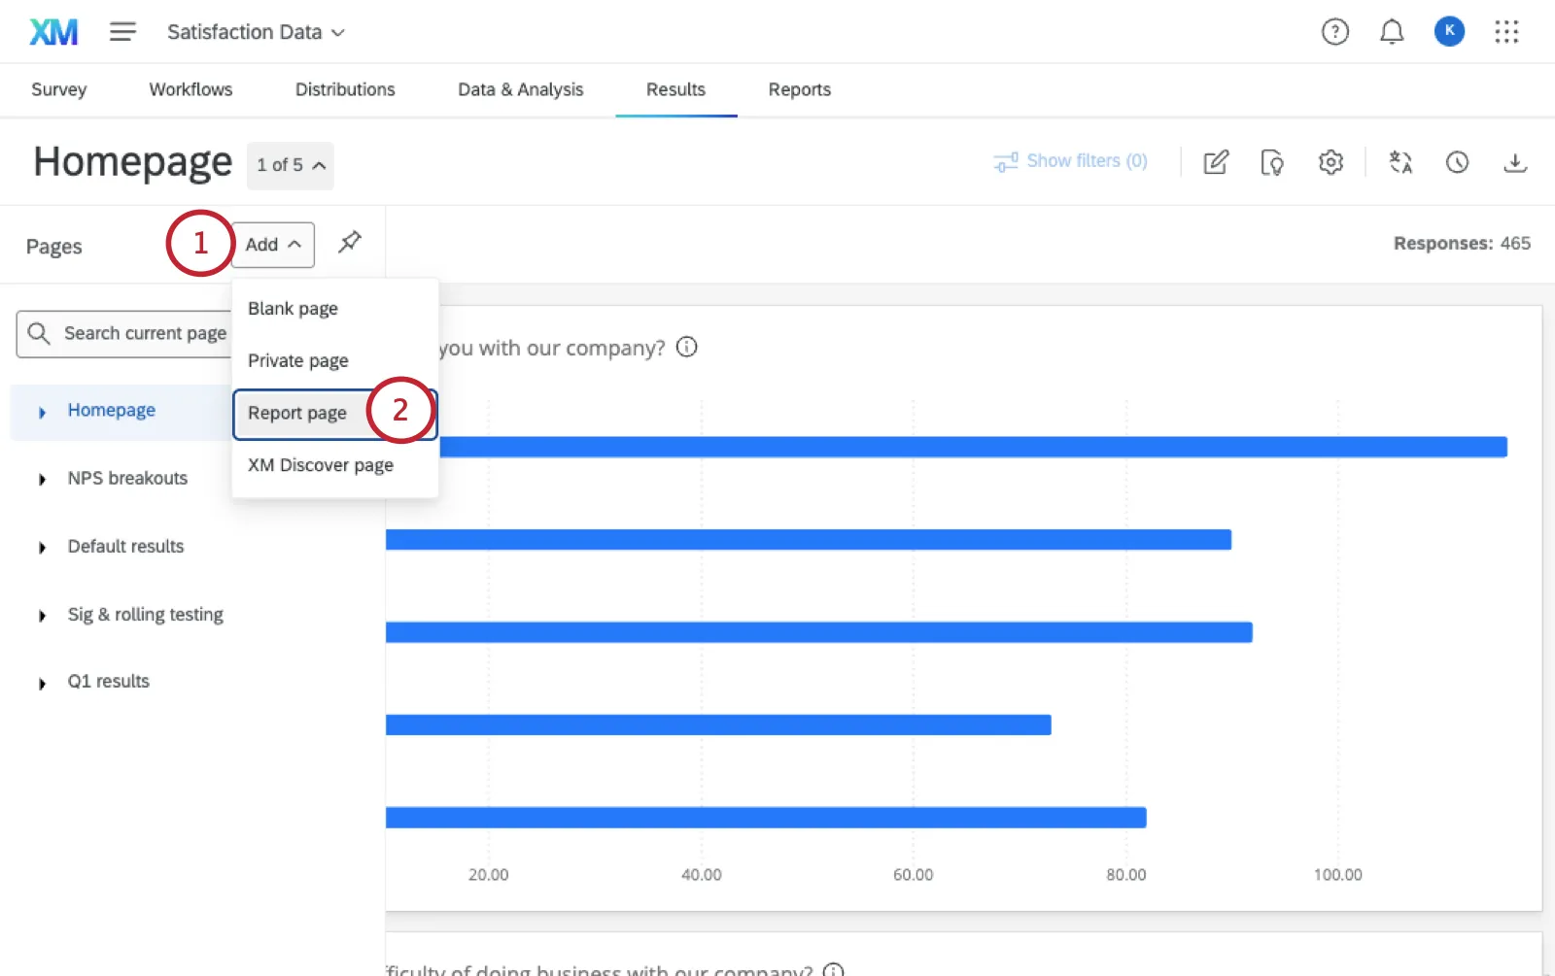This screenshot has width=1555, height=976.
Task: Switch to the Distributions tab
Action: (345, 89)
